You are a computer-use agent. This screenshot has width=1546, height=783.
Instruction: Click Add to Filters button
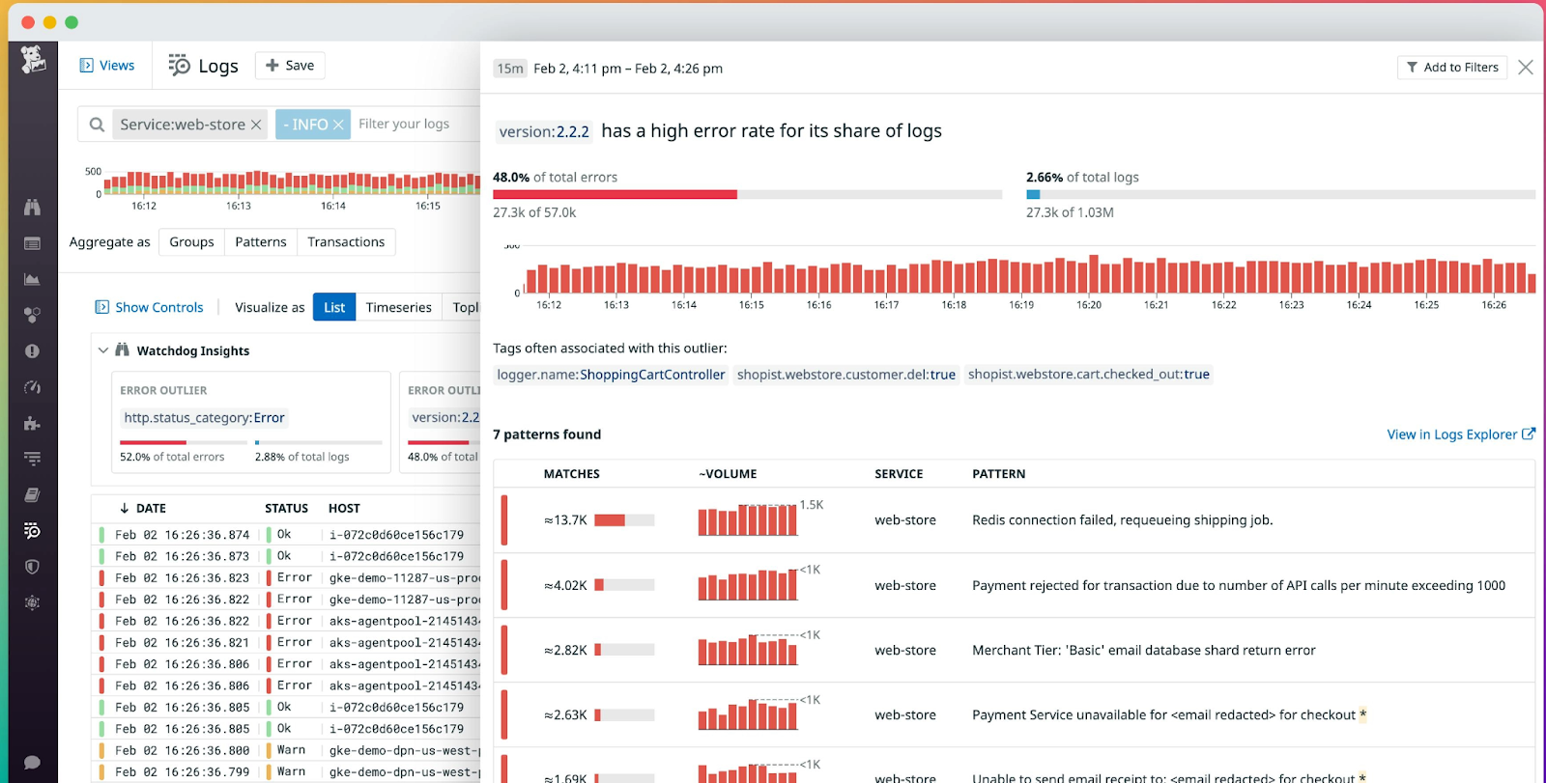pyautogui.click(x=1451, y=68)
